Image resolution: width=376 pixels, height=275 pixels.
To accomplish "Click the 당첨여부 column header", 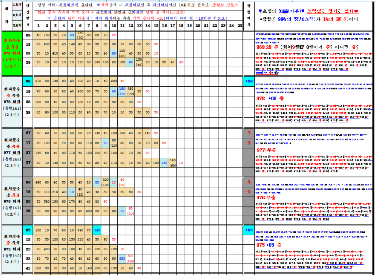I will click(249, 15).
